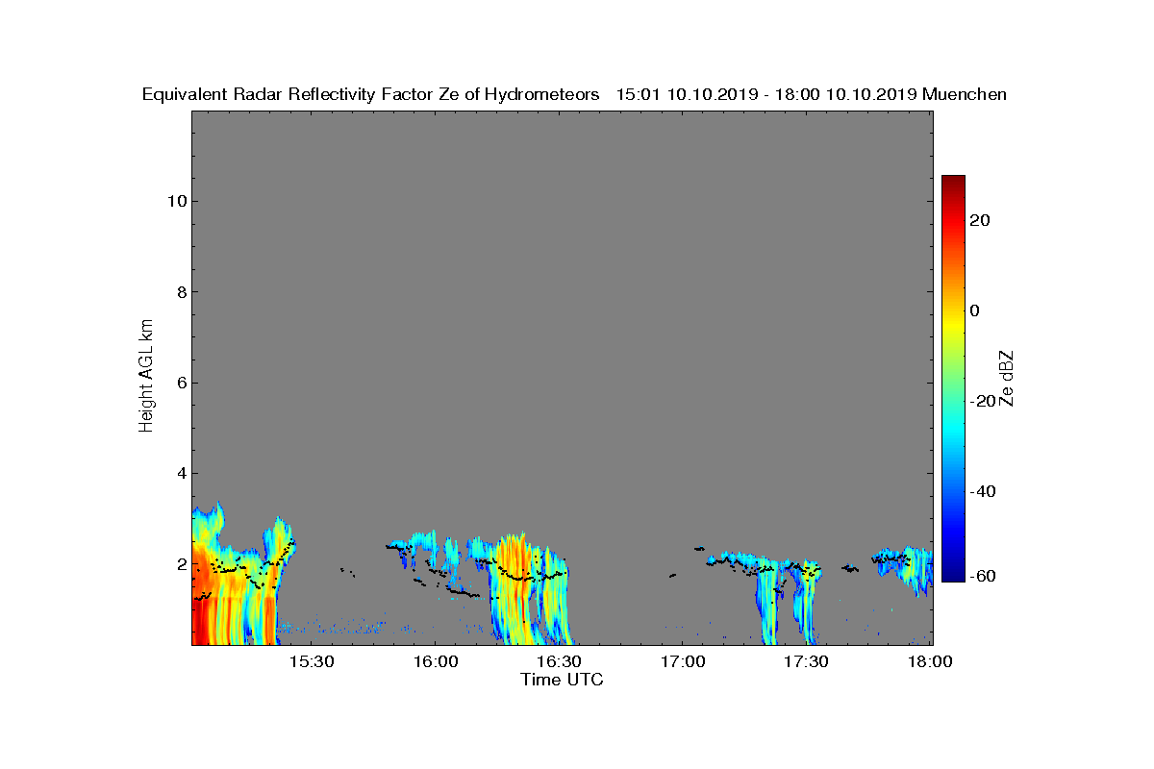Select the 16:30 time axis label
Screen dimensions: 1154x769
560,662
